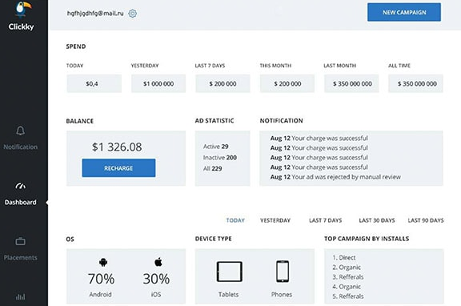This screenshot has width=461, height=306.
Task: Select the Dashboard gauge icon
Action: click(x=20, y=186)
